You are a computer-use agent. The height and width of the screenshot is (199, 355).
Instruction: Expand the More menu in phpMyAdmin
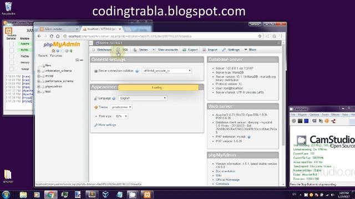pos(250,50)
